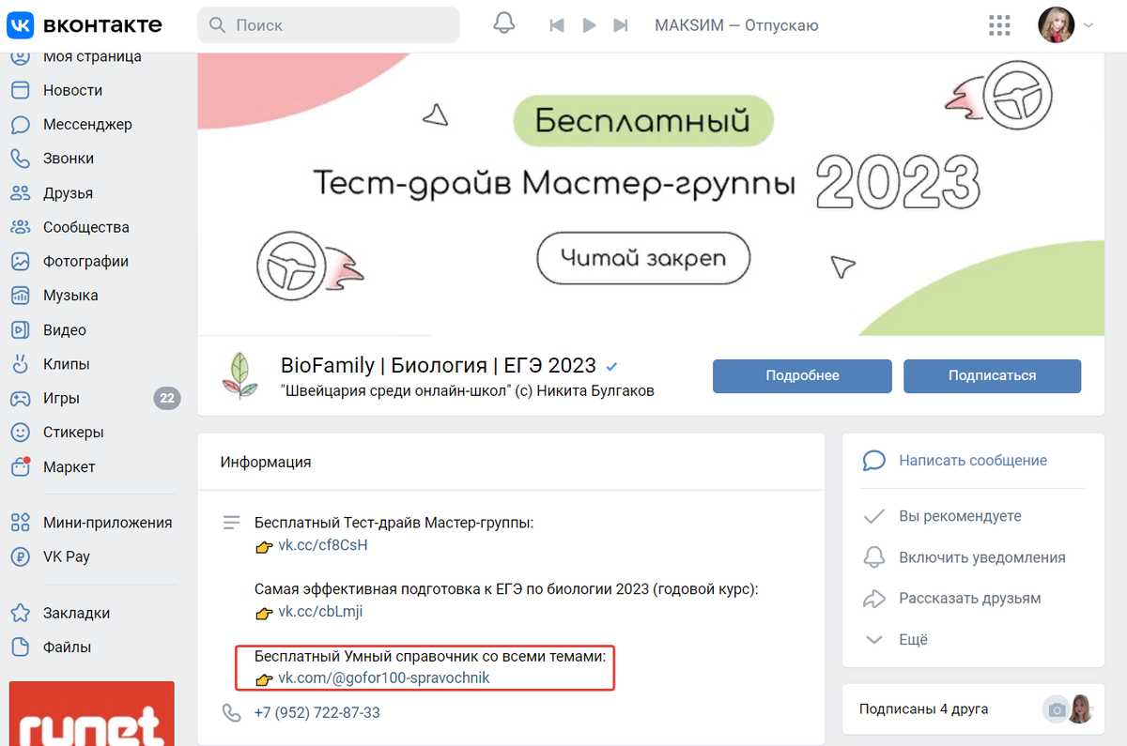Go to the previous track

coord(557,25)
